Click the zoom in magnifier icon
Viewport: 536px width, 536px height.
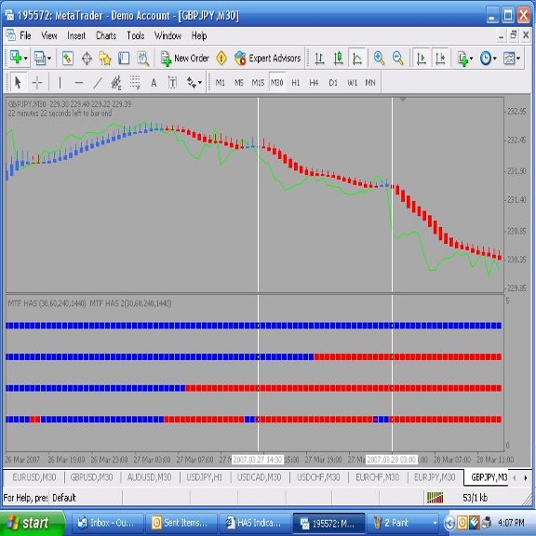pyautogui.click(x=379, y=59)
